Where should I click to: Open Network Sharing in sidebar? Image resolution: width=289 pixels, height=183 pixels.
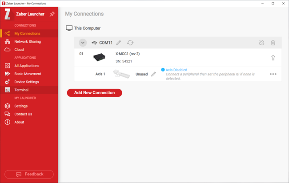pos(27,42)
